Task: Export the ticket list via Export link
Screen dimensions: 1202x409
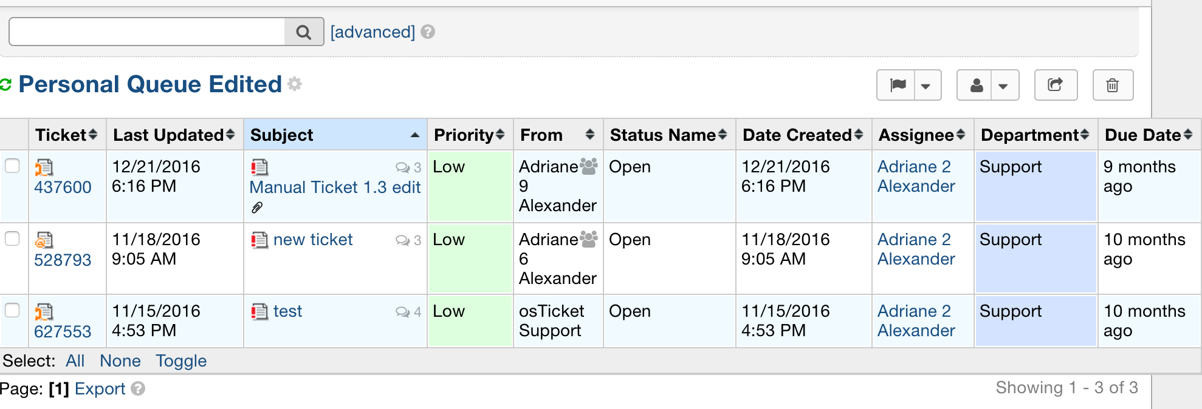Action: (100, 388)
